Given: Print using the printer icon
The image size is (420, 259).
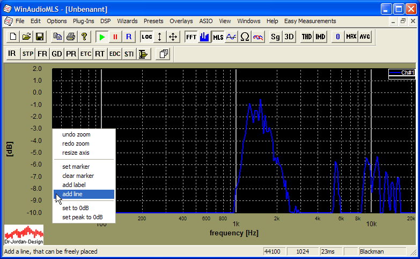Looking at the screenshot, I should [x=70, y=37].
